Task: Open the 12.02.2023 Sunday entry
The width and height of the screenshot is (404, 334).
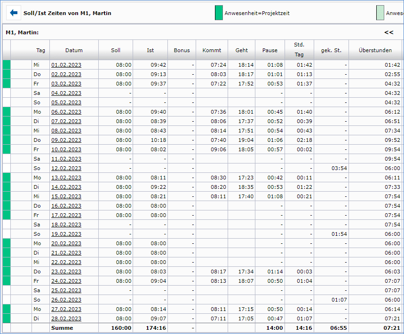Action: [66, 168]
